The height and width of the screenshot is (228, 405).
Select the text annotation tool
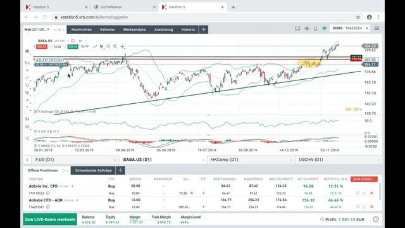click(27, 107)
